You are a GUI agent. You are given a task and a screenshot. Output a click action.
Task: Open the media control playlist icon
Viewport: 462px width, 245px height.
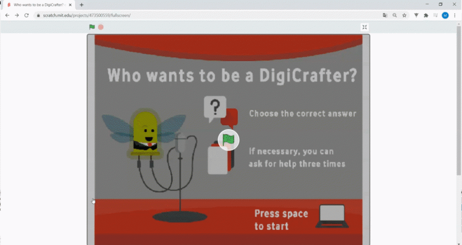435,15
